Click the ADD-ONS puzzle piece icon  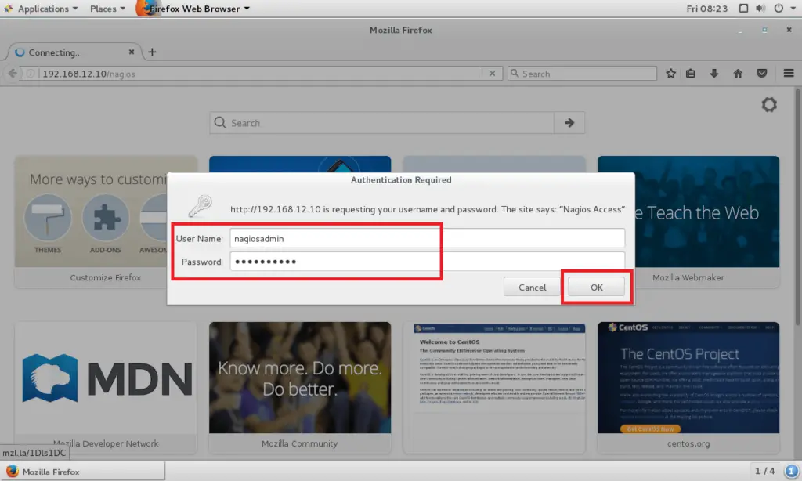click(106, 218)
